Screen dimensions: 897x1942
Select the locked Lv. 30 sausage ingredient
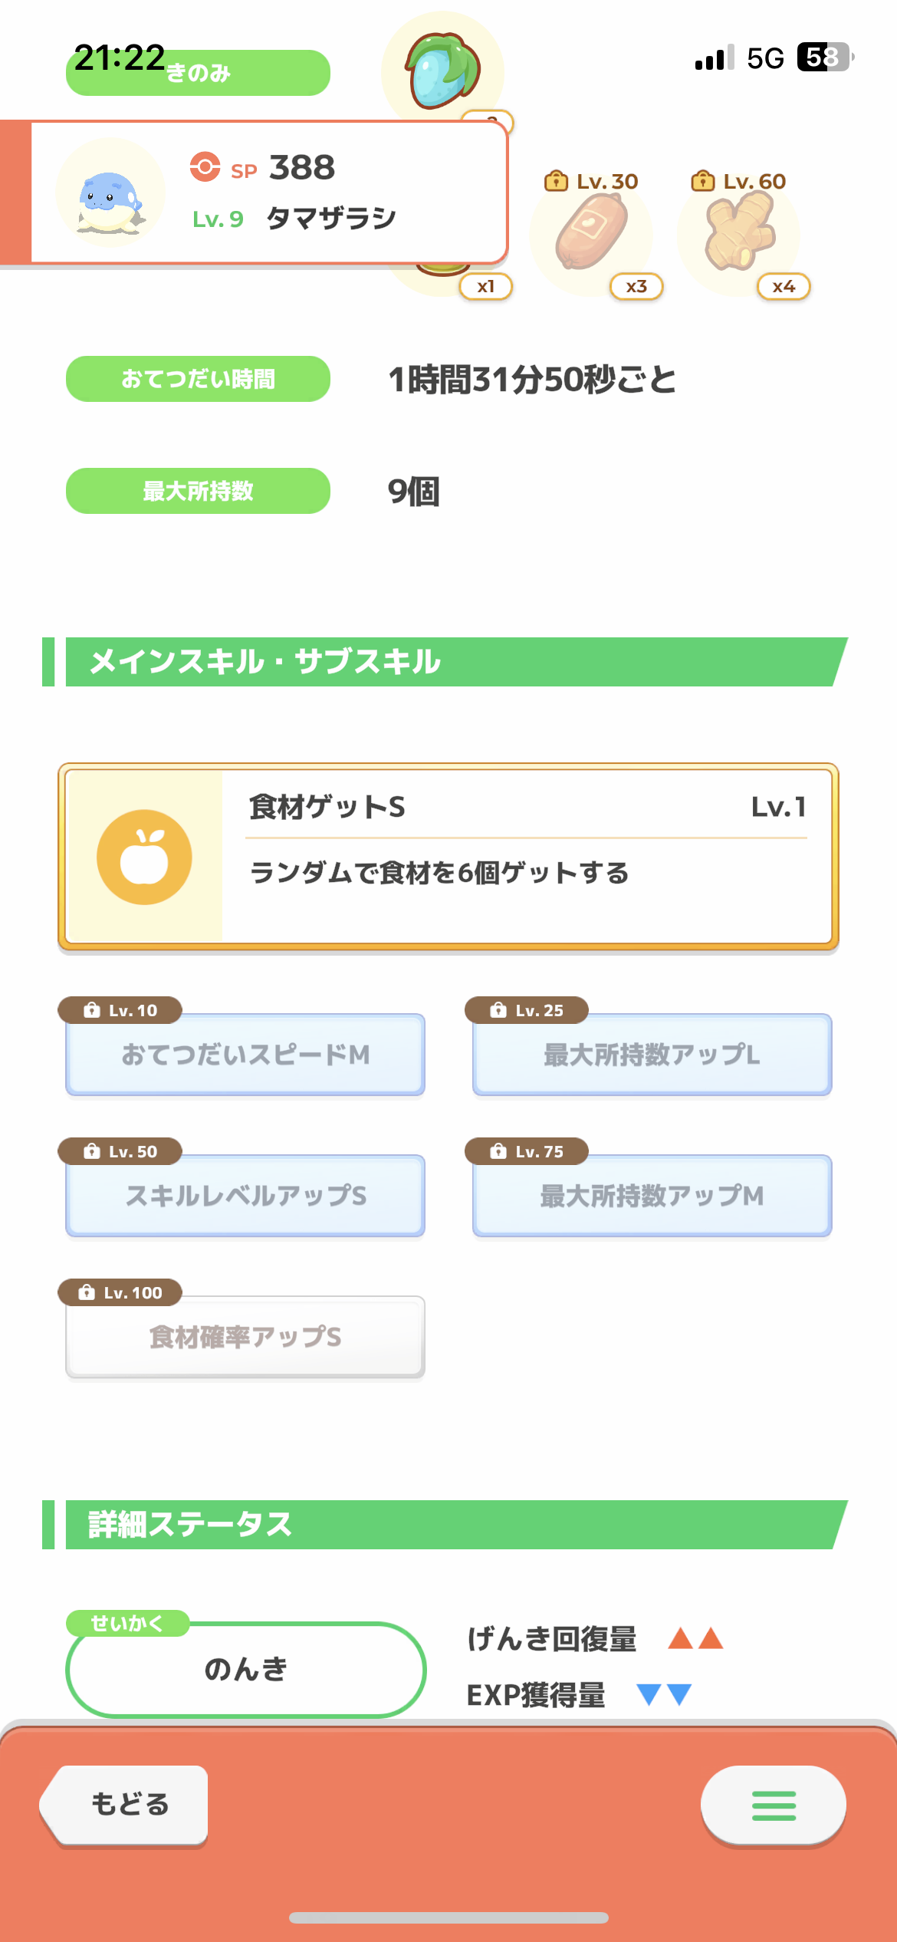[x=591, y=230]
